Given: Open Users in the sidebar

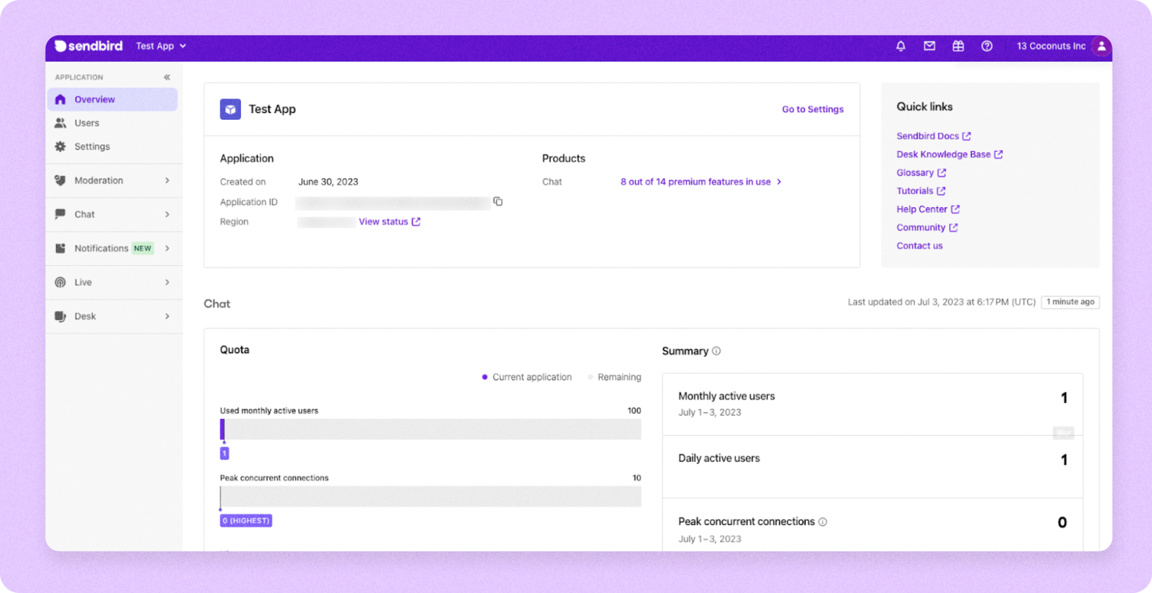Looking at the screenshot, I should tap(112, 123).
